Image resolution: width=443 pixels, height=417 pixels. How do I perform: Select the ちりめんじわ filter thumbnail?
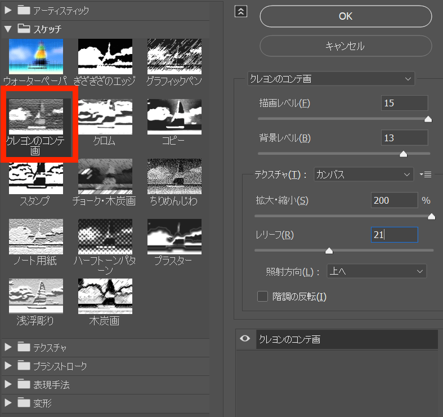pyautogui.click(x=174, y=176)
